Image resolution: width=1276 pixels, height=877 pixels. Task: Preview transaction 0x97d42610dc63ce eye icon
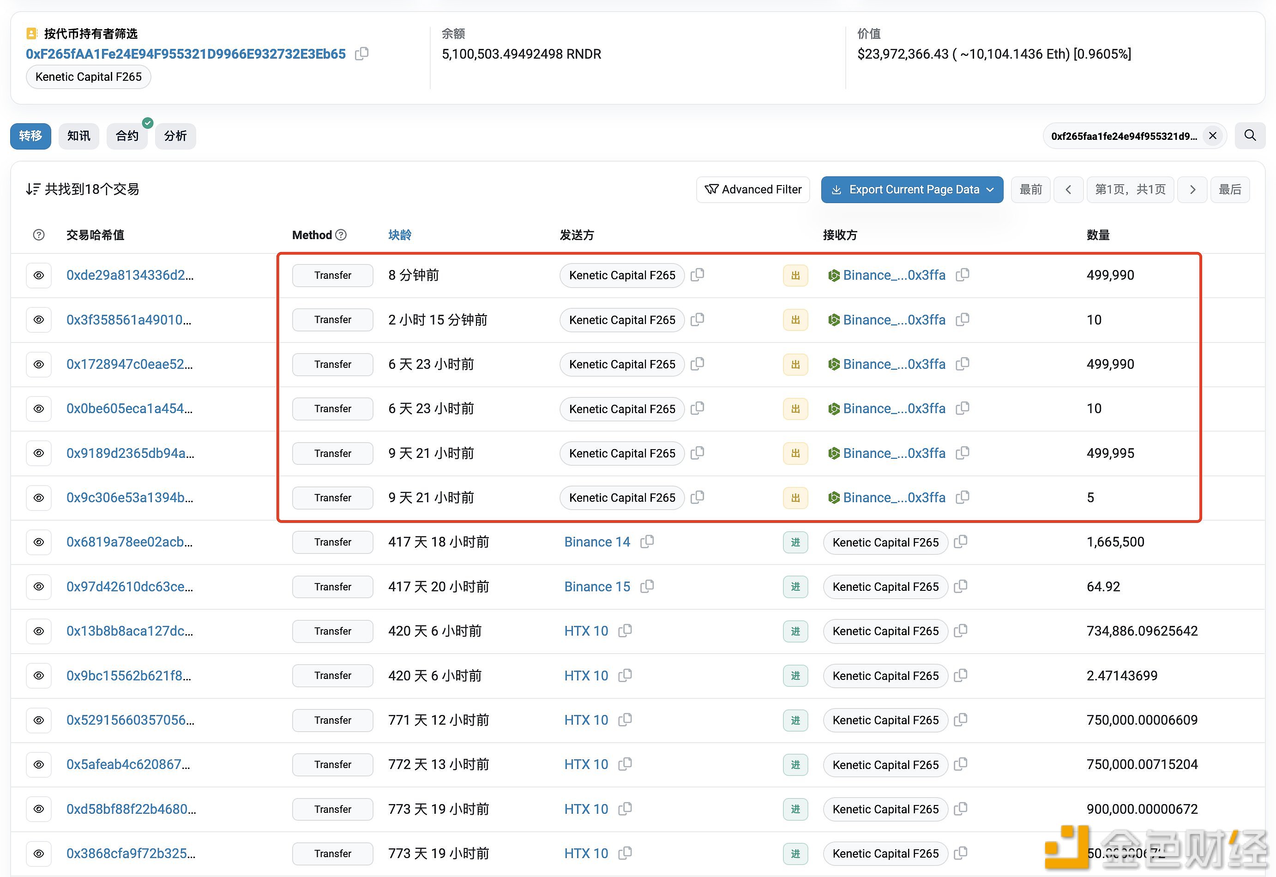click(38, 586)
